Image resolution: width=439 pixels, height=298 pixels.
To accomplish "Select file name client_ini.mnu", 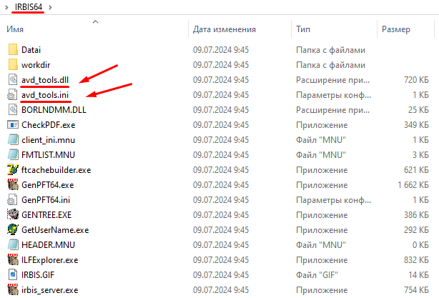I will tap(48, 140).
